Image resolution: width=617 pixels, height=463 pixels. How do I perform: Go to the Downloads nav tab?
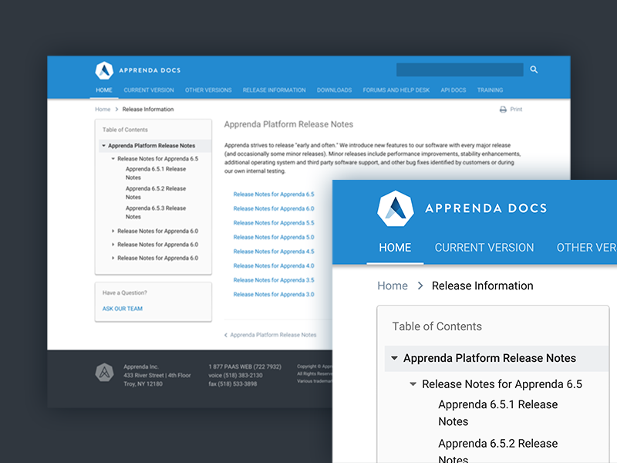[334, 90]
